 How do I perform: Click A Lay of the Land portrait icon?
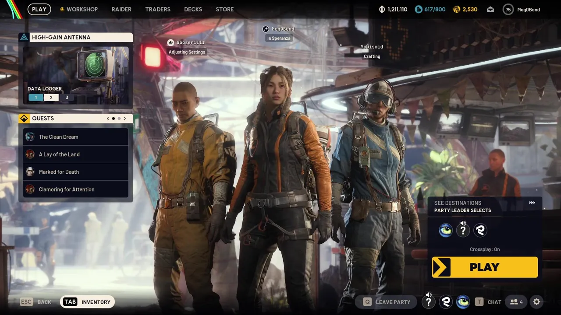[30, 154]
